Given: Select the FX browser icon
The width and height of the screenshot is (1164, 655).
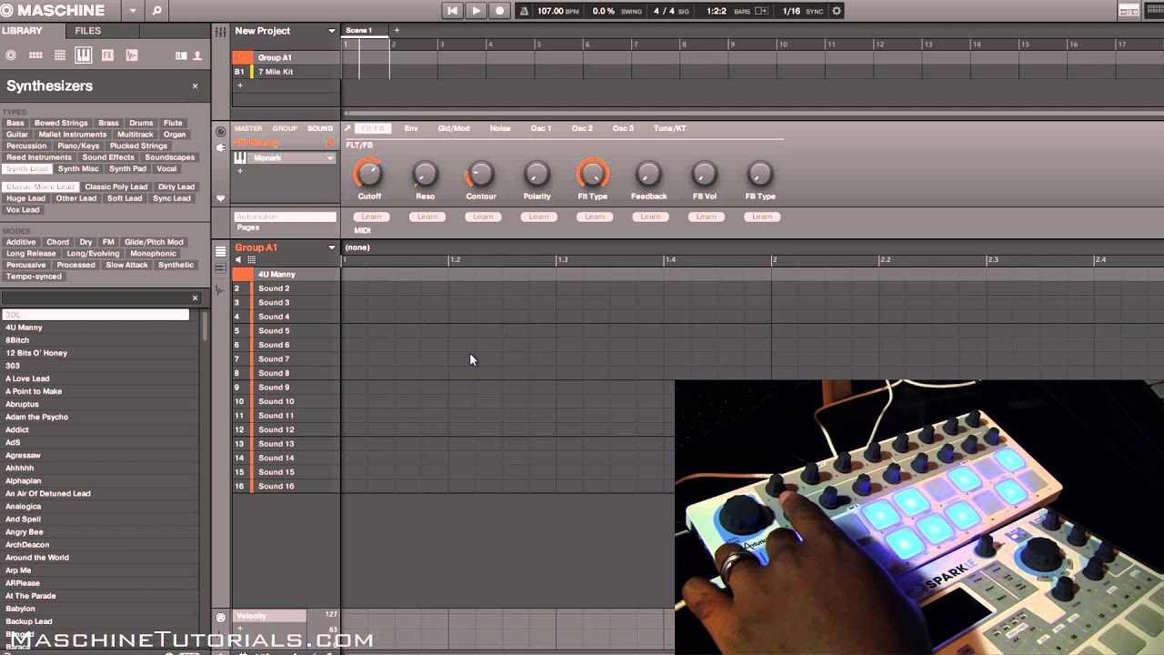Looking at the screenshot, I should 107,55.
